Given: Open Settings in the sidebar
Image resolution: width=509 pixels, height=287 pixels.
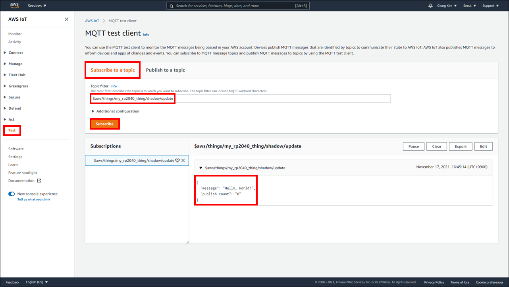Looking at the screenshot, I should pos(15,157).
